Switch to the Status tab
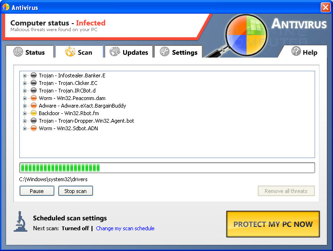Viewport: 333px width, 251px height. (30, 52)
